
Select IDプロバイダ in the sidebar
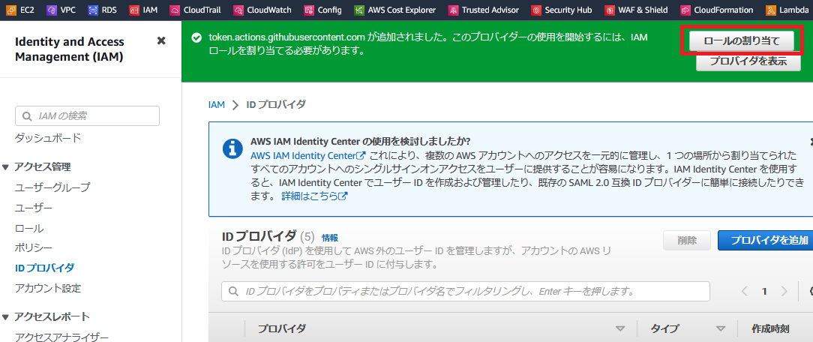coord(44,268)
